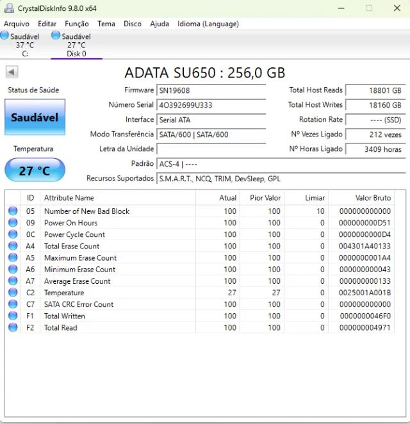Click the previous disk arrow button

coord(12,72)
